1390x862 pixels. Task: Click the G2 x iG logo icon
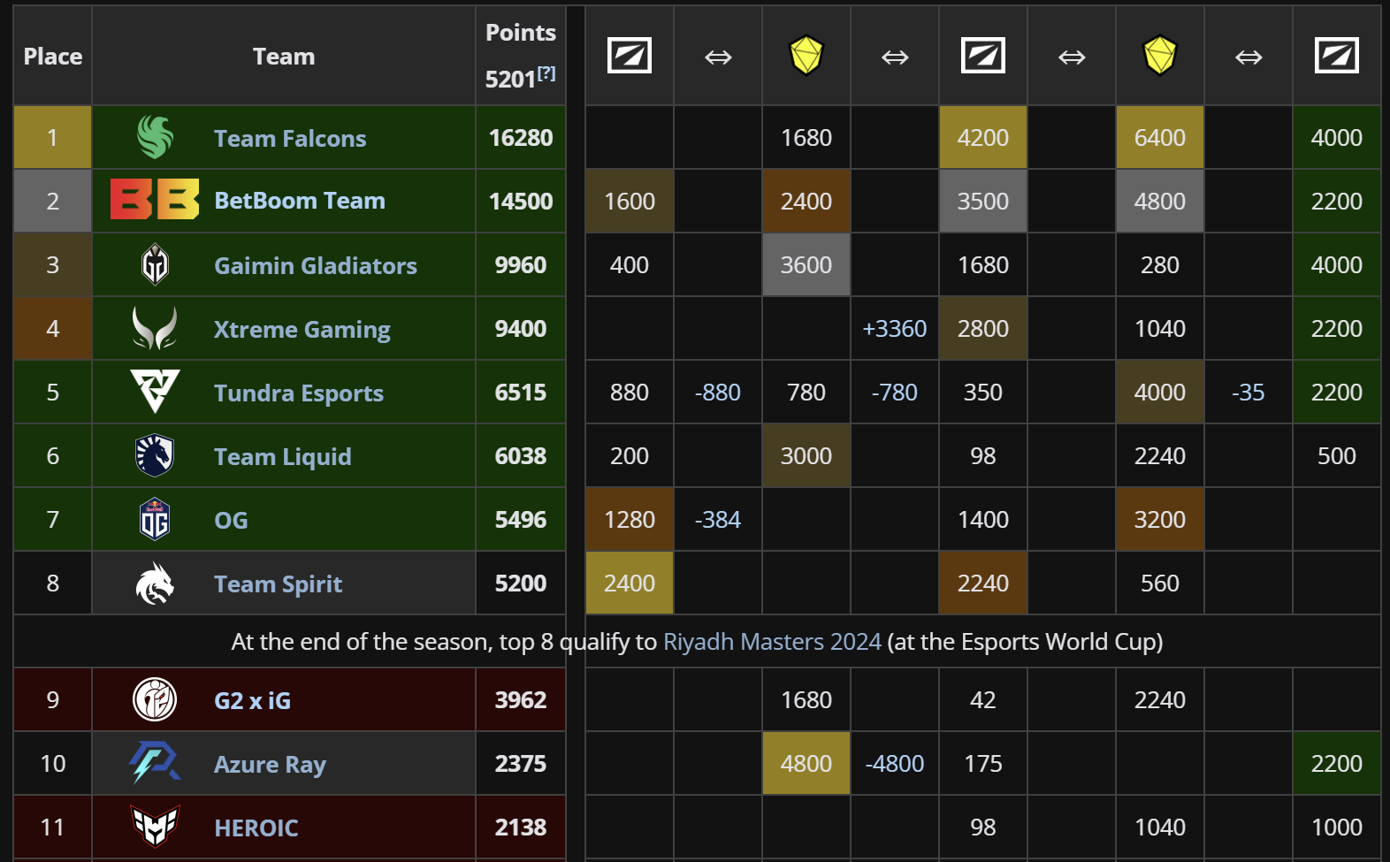tap(155, 699)
